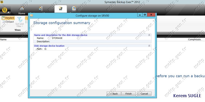Go back with the Back button
This screenshot has width=205, height=102.
click(114, 94)
